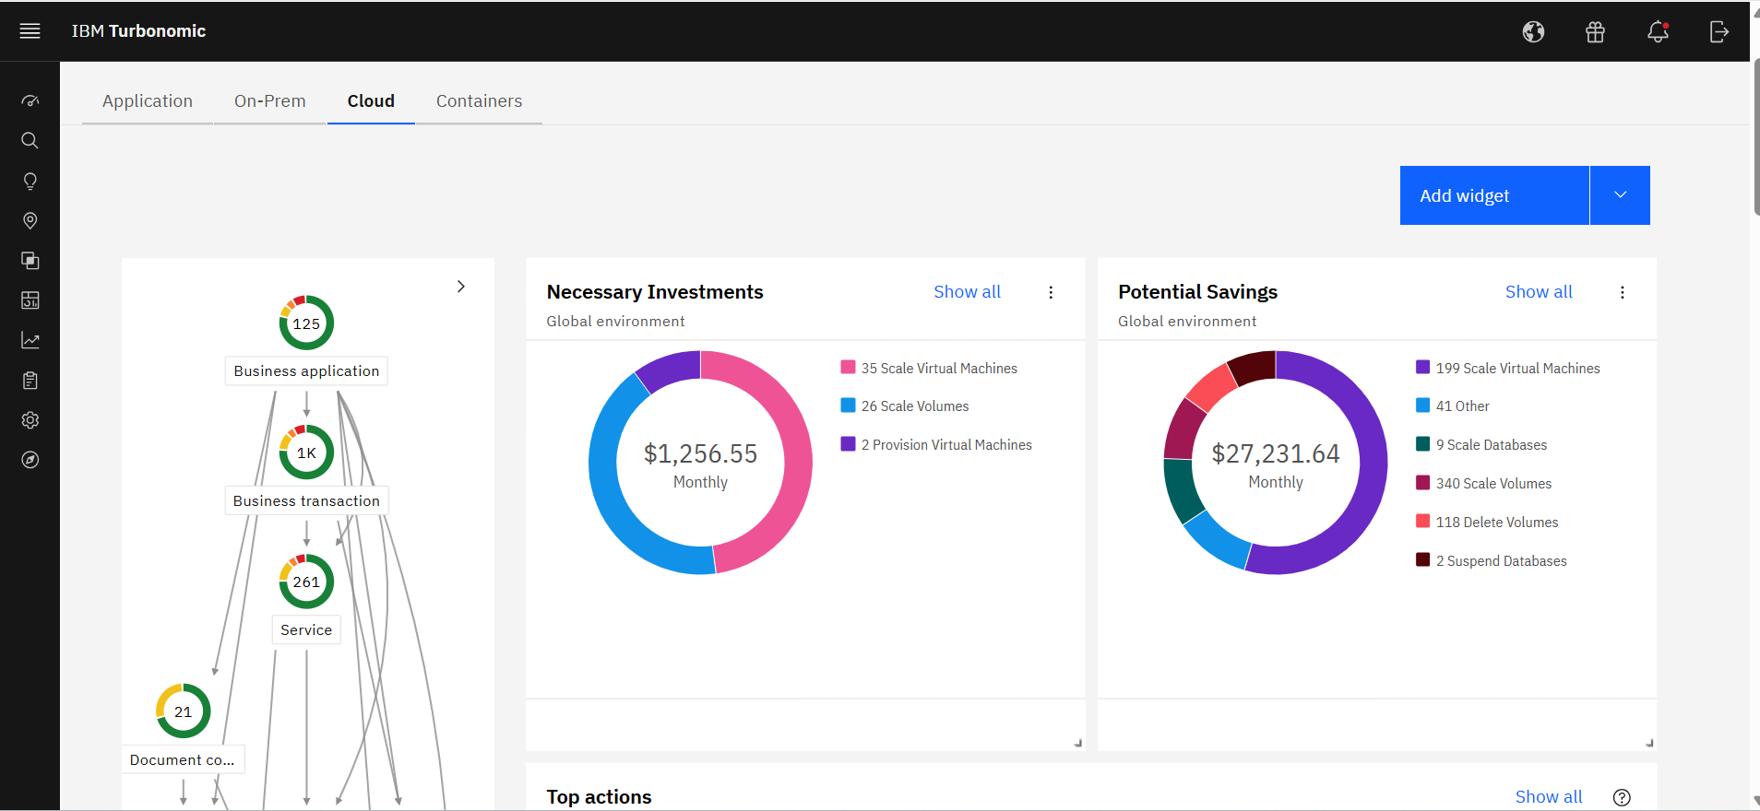
Task: Select the Business application node ring
Action: click(306, 323)
